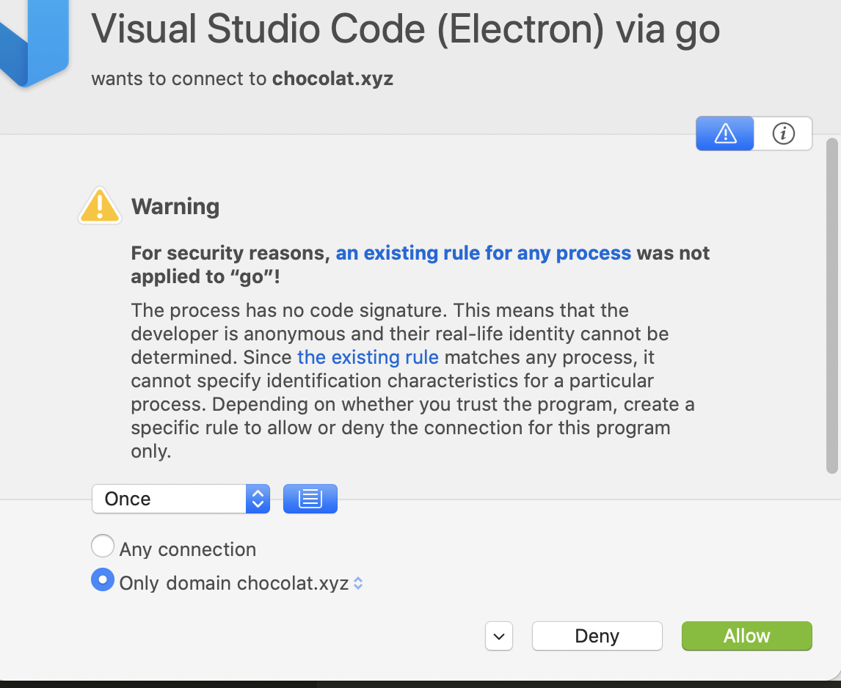This screenshot has height=688, width=841.
Task: Open the "an existing rule for any process" link
Action: pyautogui.click(x=484, y=253)
